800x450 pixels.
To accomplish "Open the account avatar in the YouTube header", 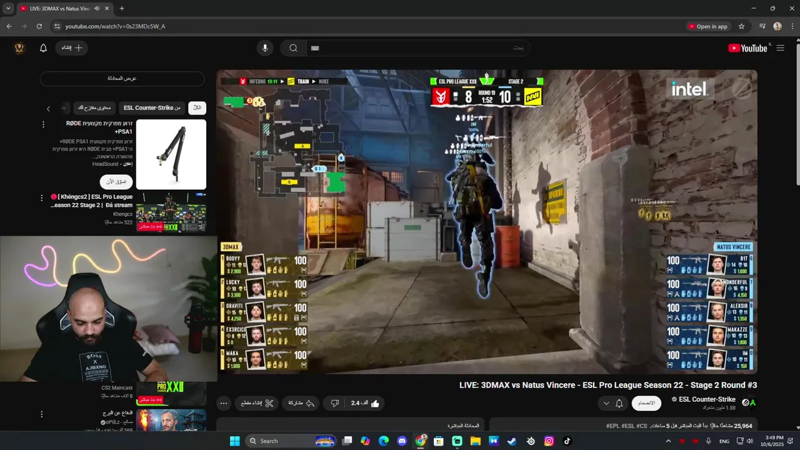I will pyautogui.click(x=19, y=48).
